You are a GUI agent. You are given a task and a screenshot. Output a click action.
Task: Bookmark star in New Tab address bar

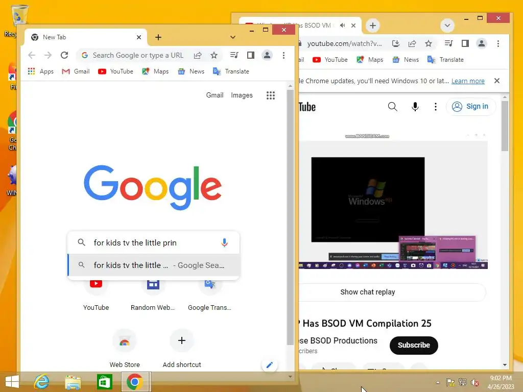pos(214,55)
